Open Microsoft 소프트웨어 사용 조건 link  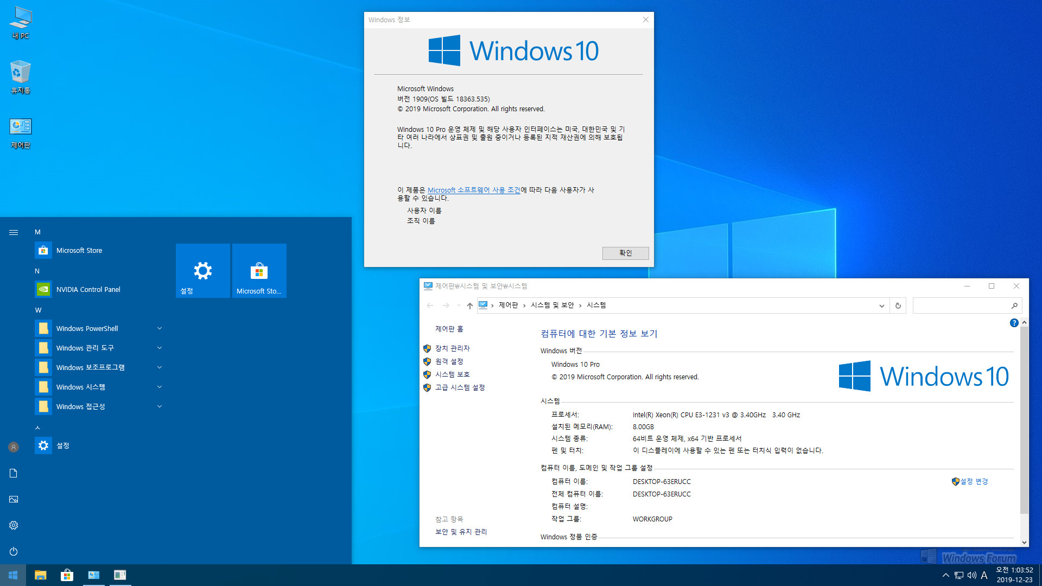(474, 190)
